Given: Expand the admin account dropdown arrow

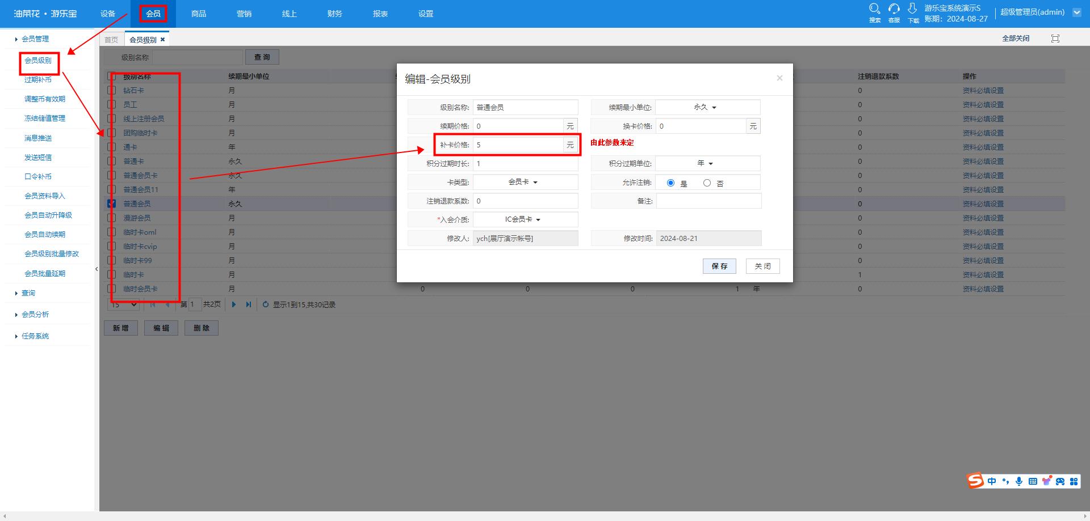Looking at the screenshot, I should point(1077,12).
